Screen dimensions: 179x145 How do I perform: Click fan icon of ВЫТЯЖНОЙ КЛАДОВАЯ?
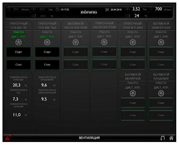pos(161,93)
